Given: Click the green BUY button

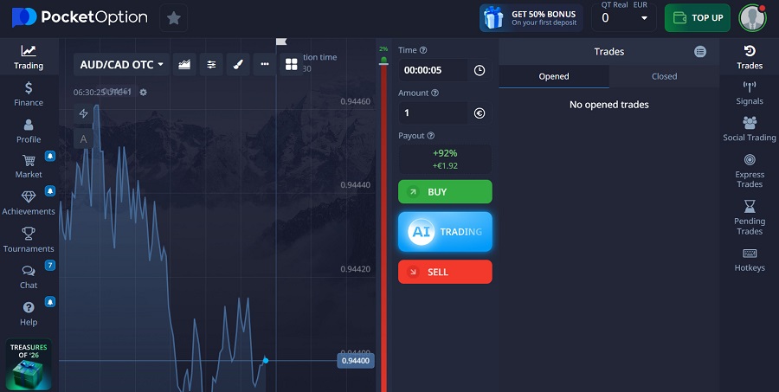Looking at the screenshot, I should (x=445, y=192).
